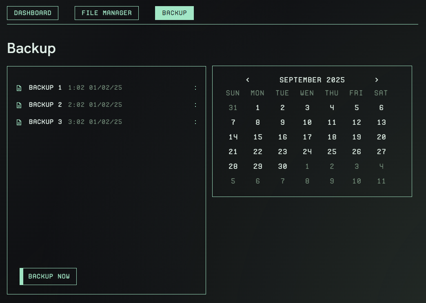Switch to the Dashboard tab

(x=33, y=13)
